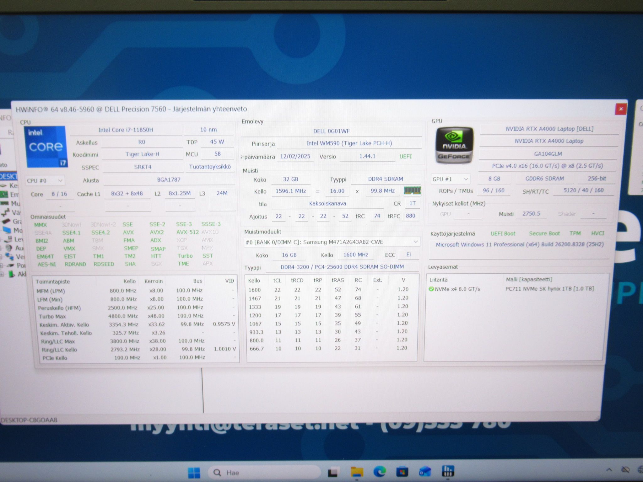Screen dimensions: 643x482
Task: Click the AVX-512 feature label
Action: click(x=187, y=232)
